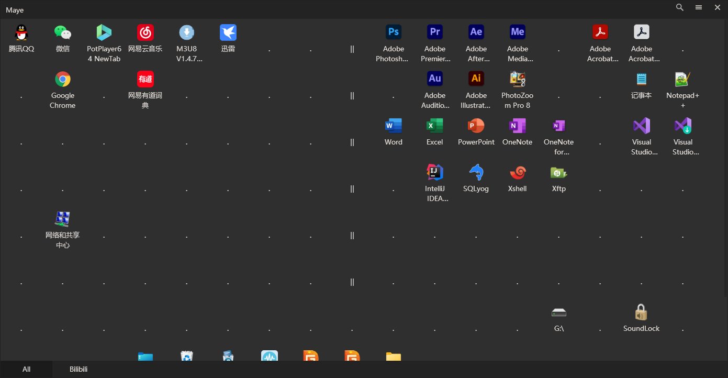Viewport: 728px width, 378px height.
Task: Launch 微信 (WeChat)
Action: [62, 31]
